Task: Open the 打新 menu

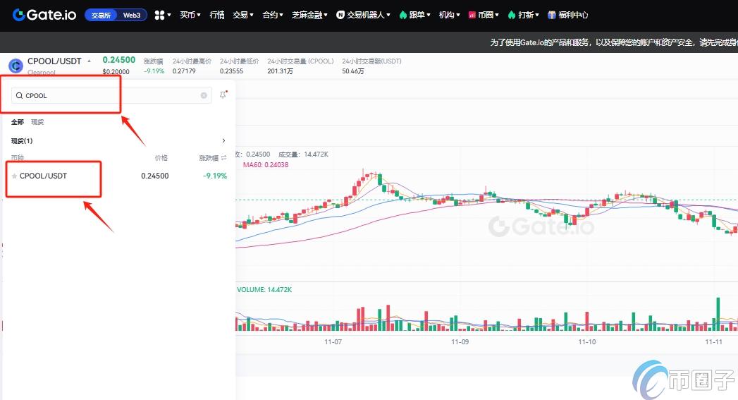Action: (x=524, y=15)
